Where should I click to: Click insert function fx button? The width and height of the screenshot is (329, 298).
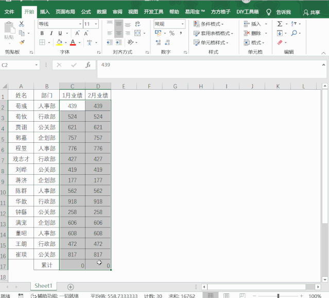click(88, 65)
